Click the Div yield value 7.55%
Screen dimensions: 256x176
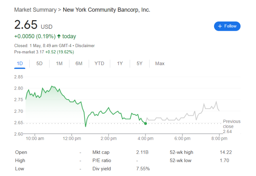[143, 168]
